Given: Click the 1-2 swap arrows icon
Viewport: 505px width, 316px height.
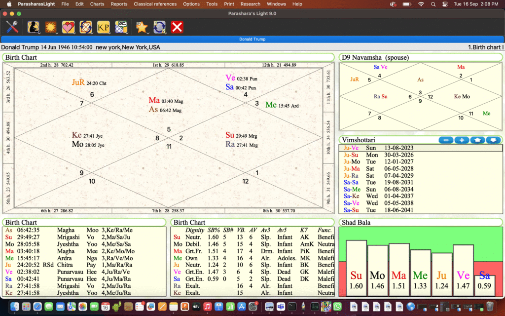Looking at the screenshot, I should 159,27.
